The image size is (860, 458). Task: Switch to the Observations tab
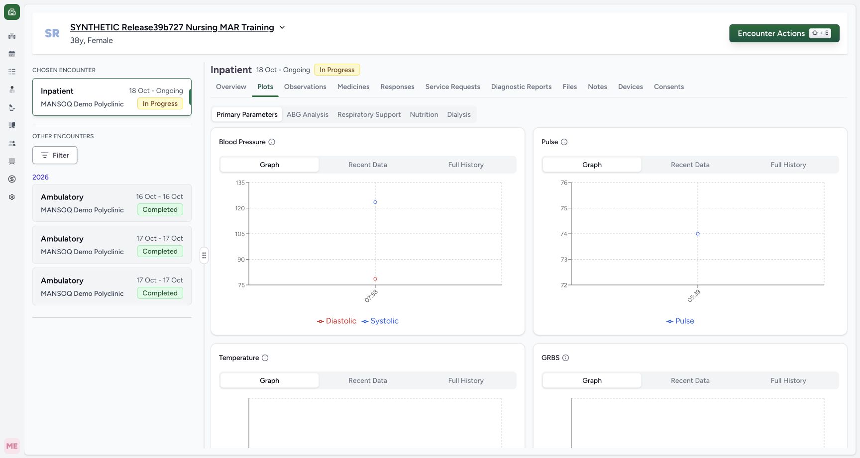coord(305,87)
